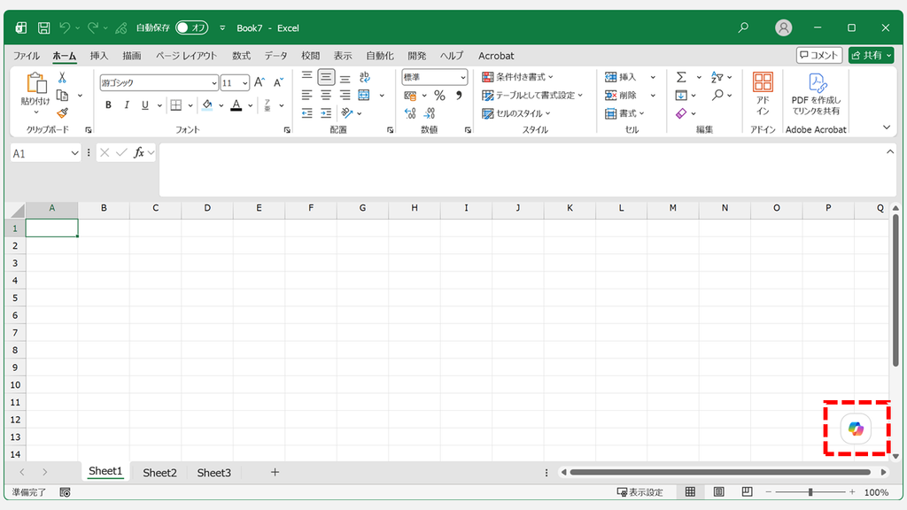Screen dimensions: 907x510
Task: Add a new sheet with plus button
Action: pyautogui.click(x=275, y=473)
